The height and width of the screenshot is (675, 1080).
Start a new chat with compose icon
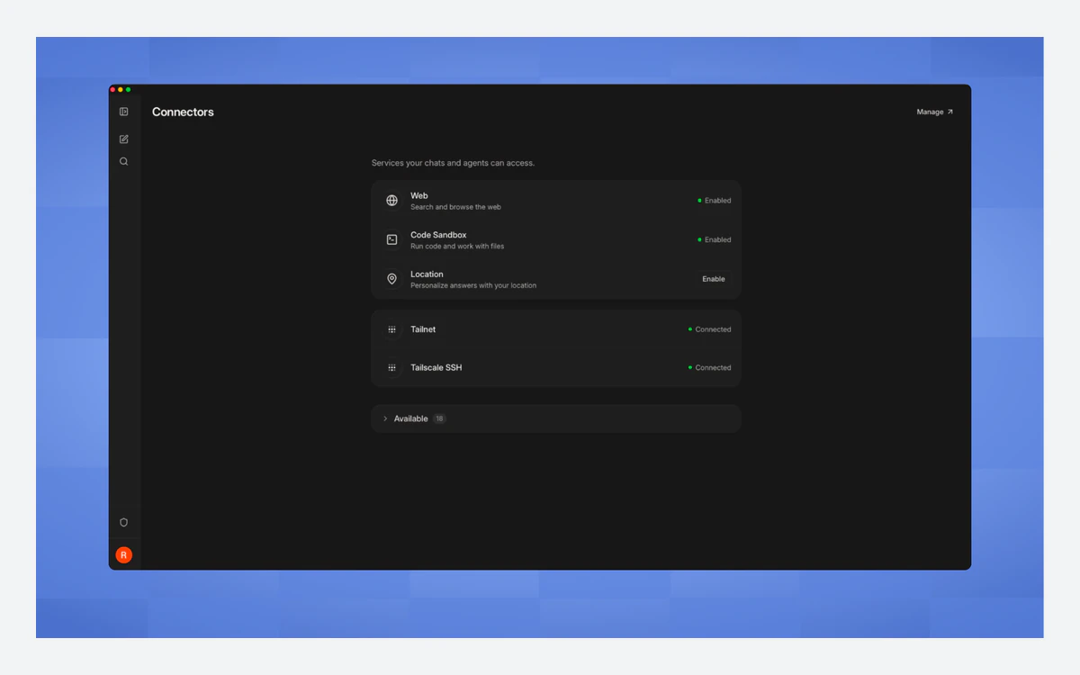[x=123, y=139]
